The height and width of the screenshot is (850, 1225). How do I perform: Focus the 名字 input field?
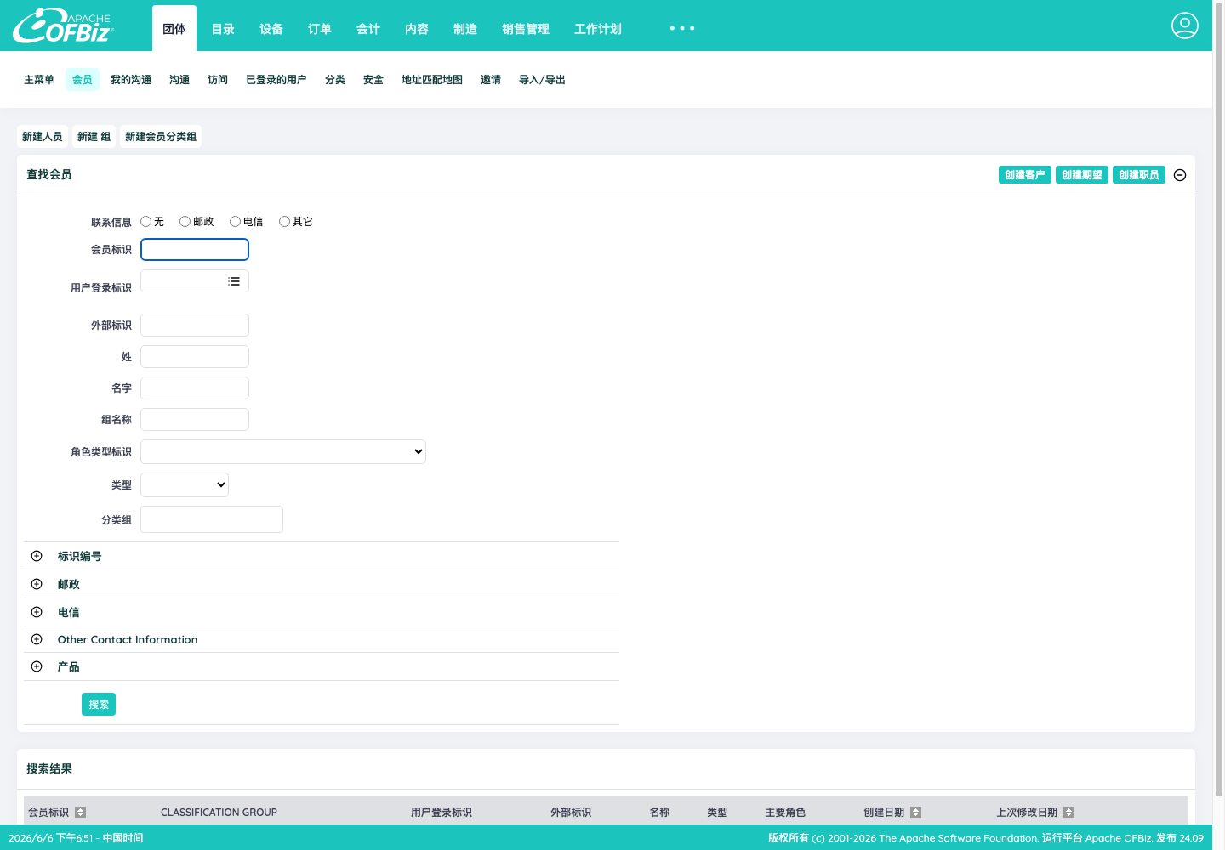pos(195,388)
